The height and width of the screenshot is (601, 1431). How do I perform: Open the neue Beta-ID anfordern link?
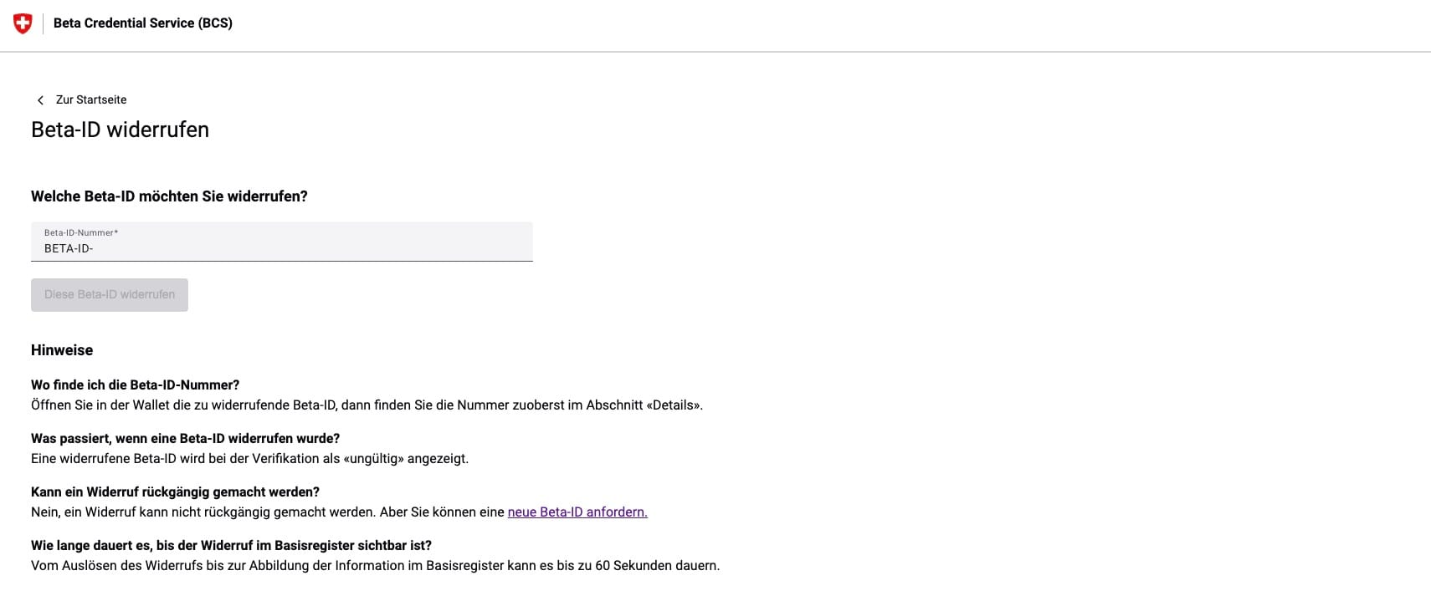577,512
